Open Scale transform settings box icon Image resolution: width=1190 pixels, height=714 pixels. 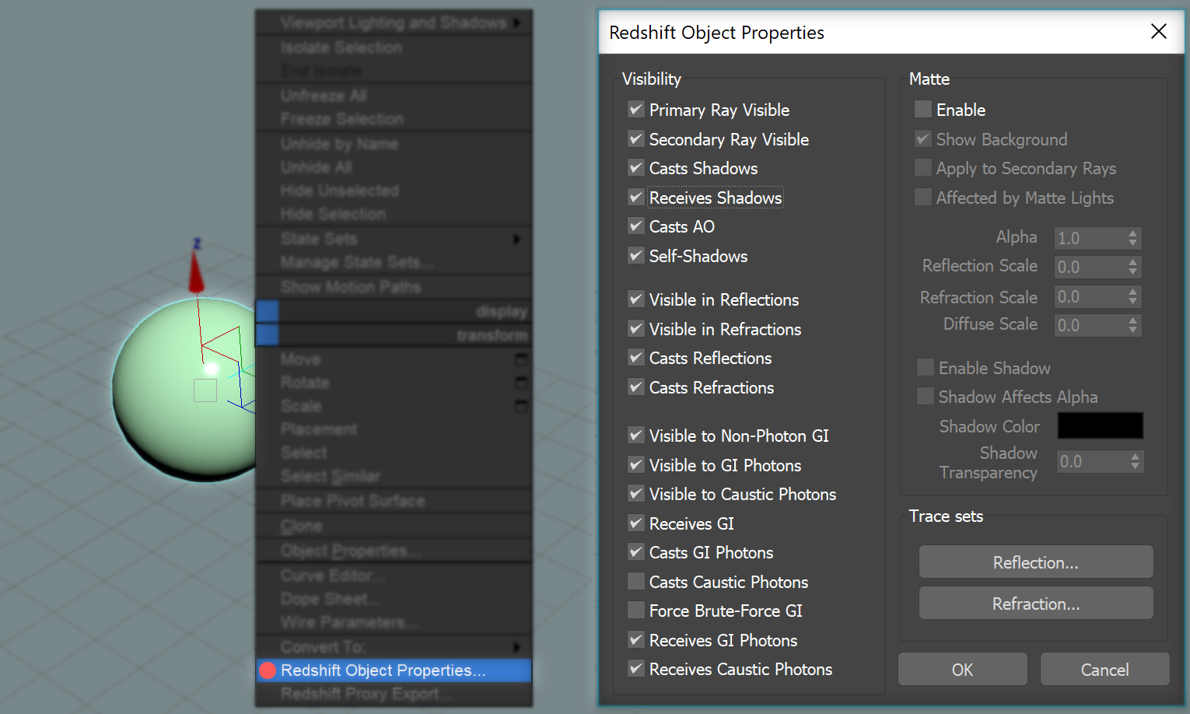tap(521, 406)
